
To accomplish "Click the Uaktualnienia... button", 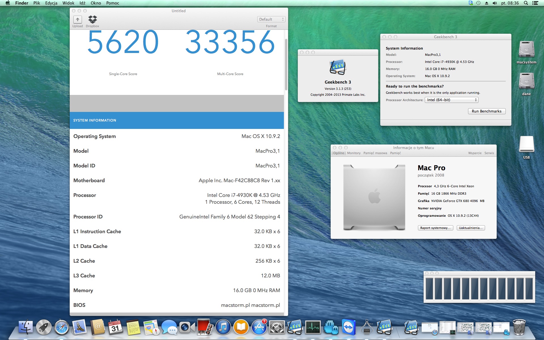I will (471, 228).
